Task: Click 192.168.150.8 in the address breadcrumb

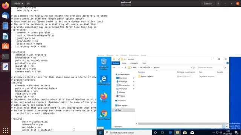Action: point(145,67)
